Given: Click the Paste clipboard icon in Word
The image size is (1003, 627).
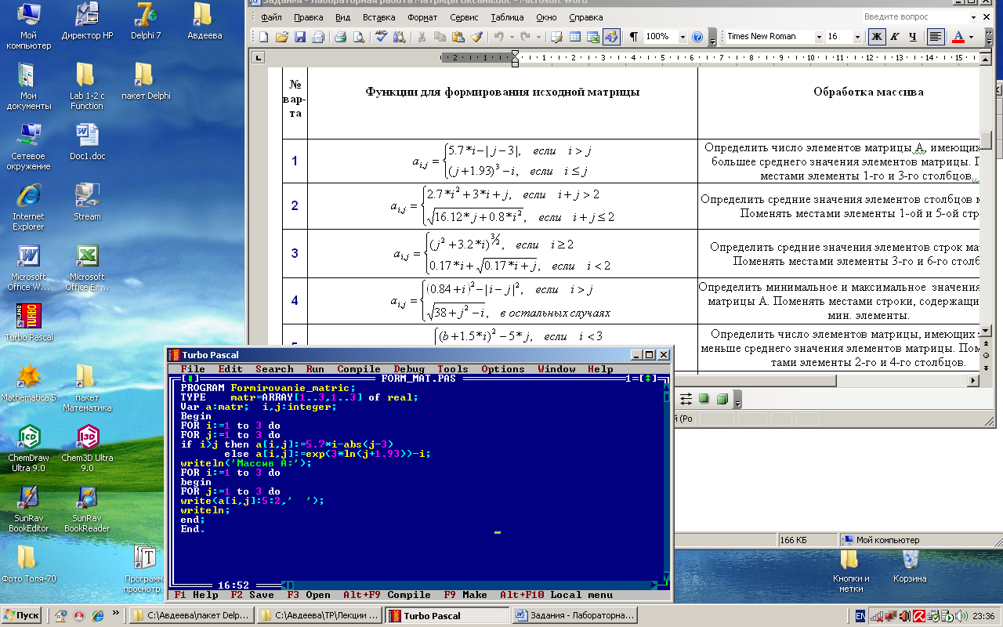Looking at the screenshot, I should point(458,37).
